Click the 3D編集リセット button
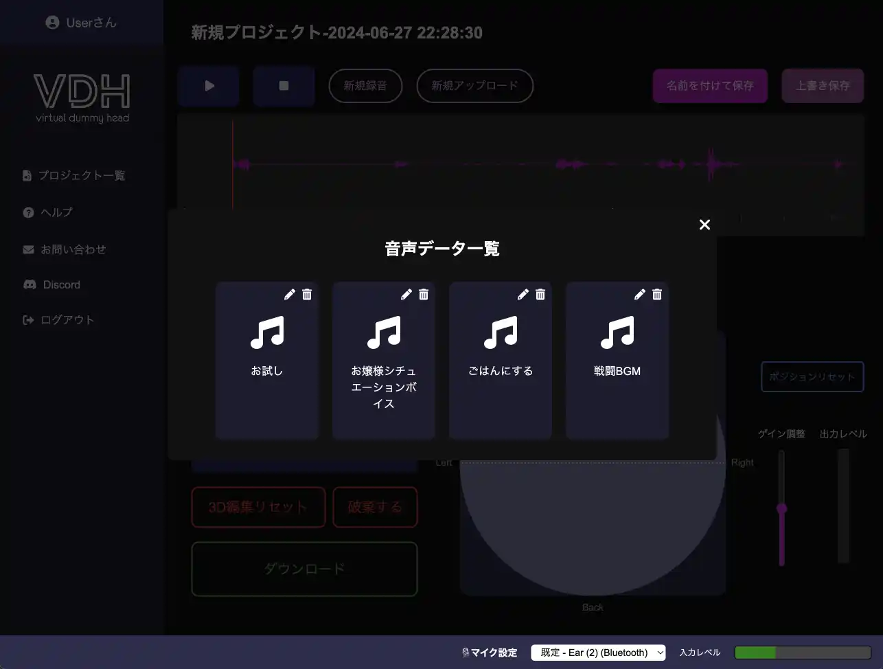883x669 pixels. coord(258,508)
